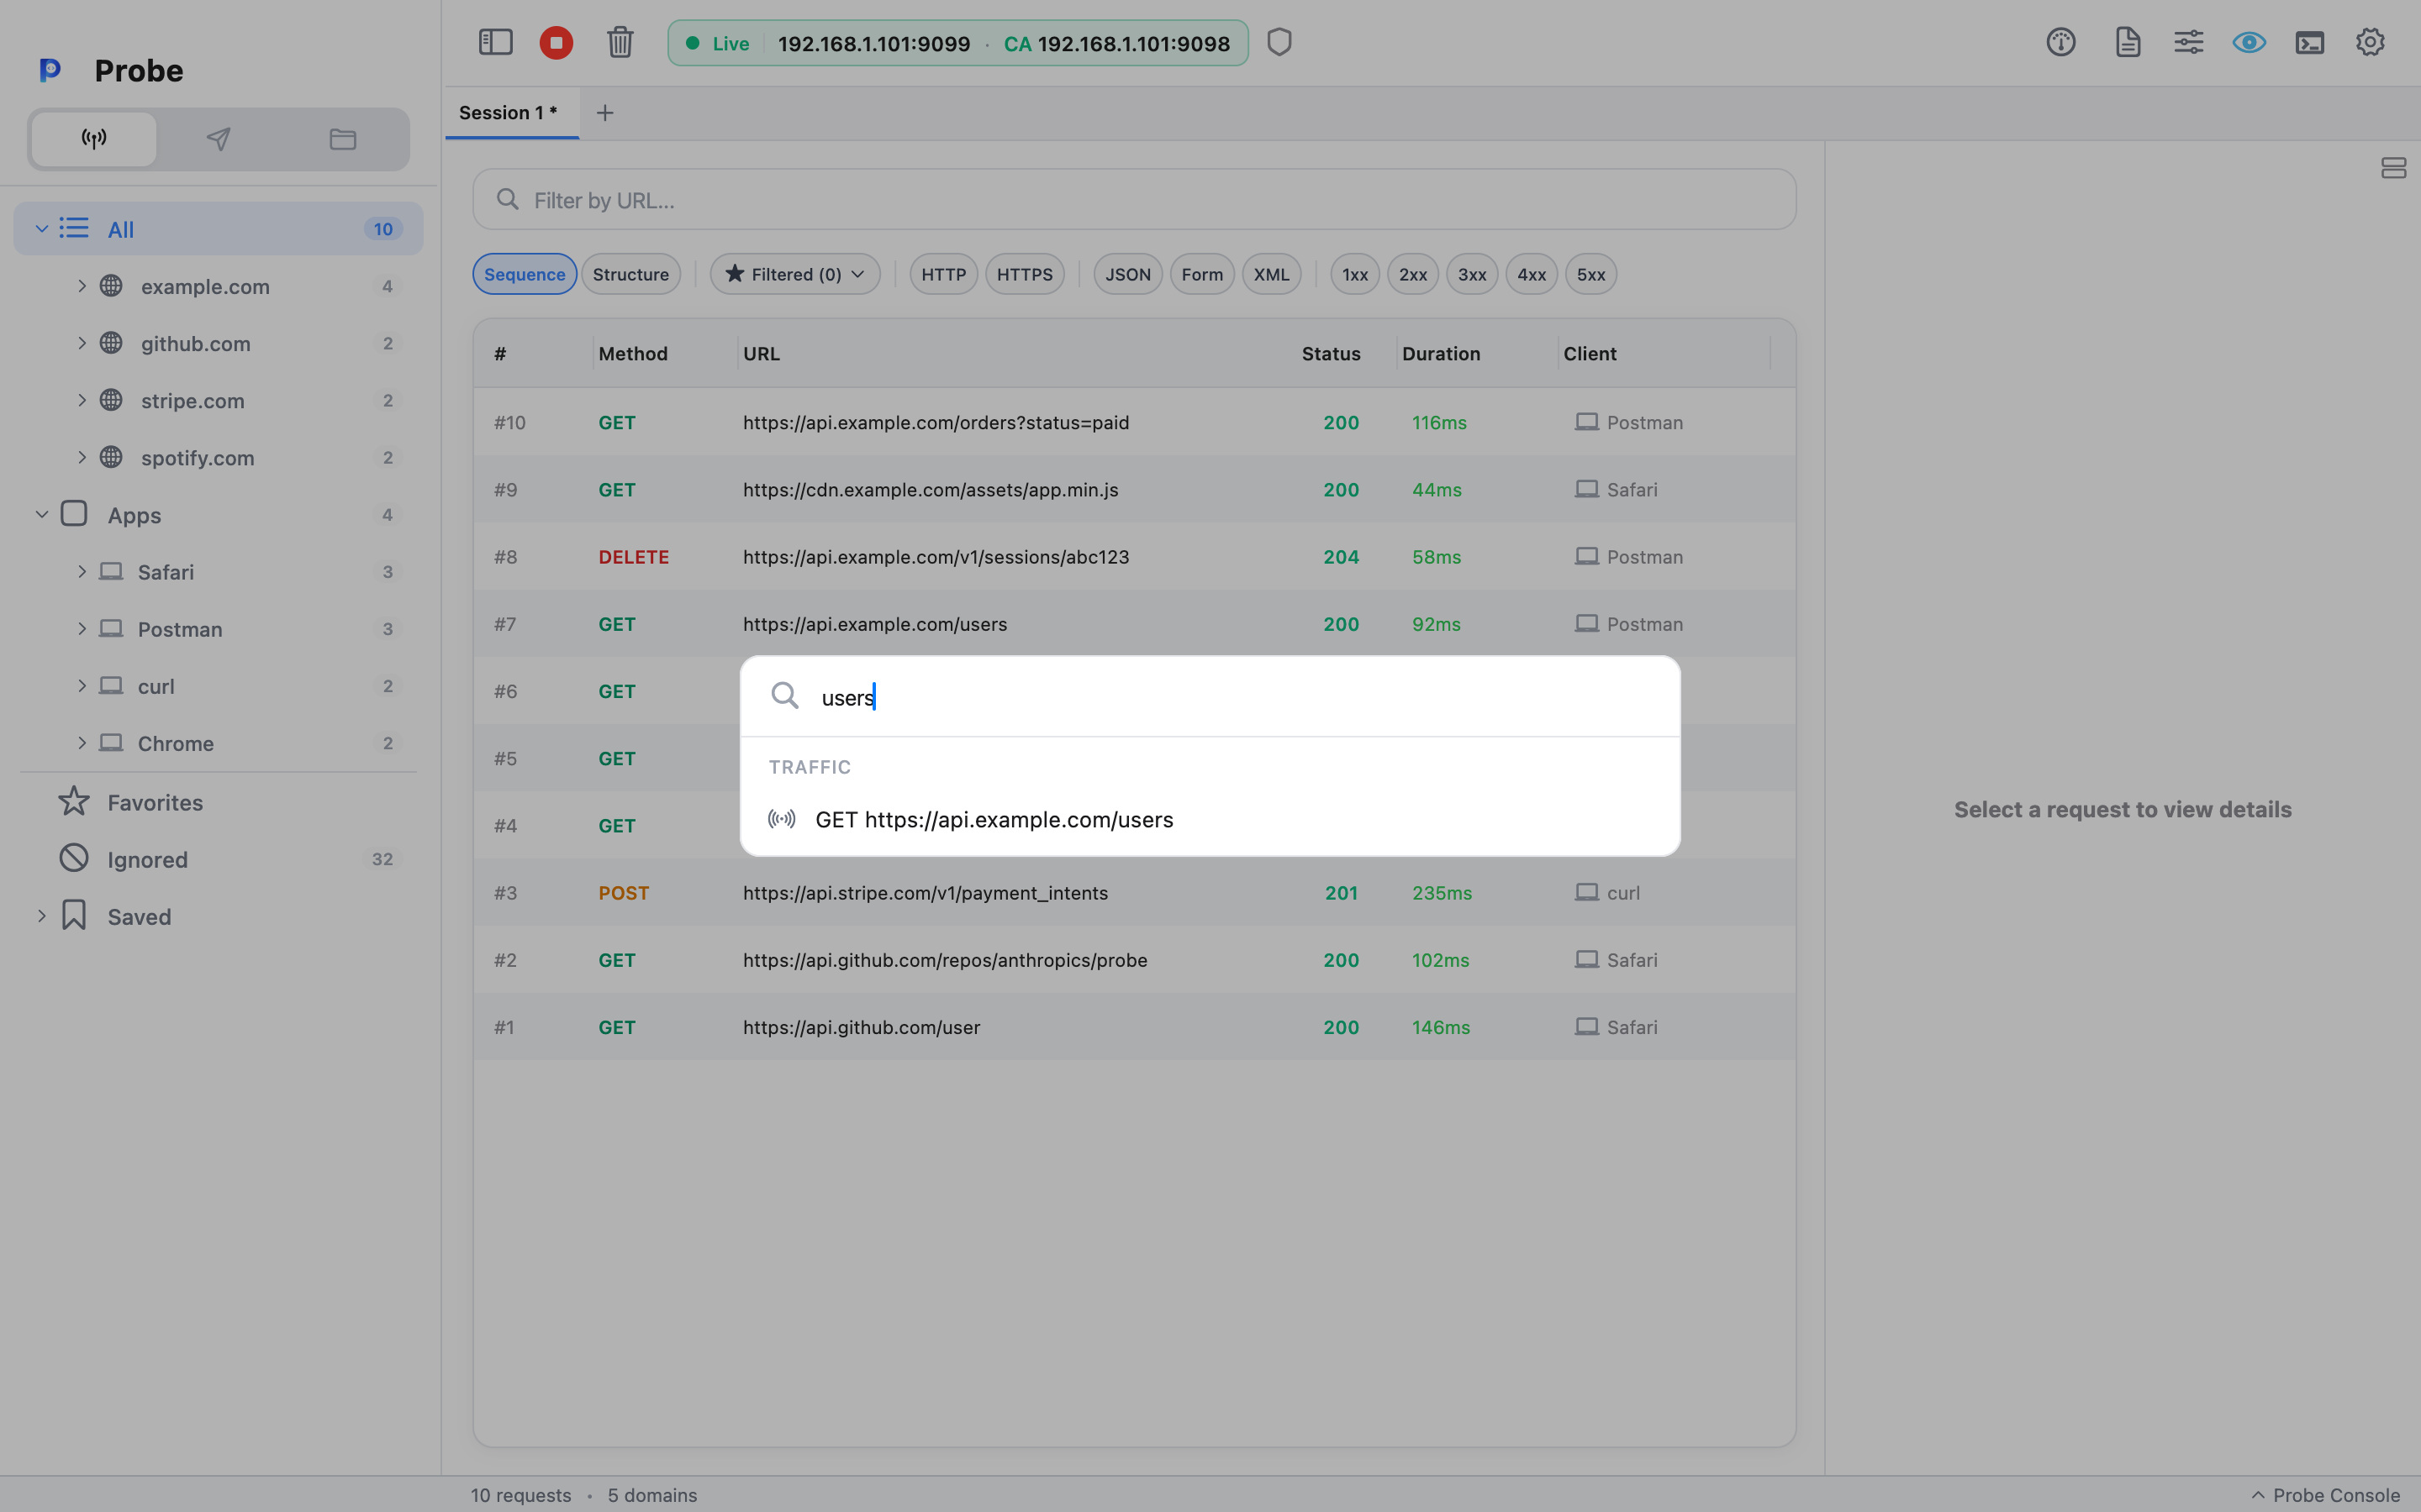This screenshot has height=1512, width=2421.
Task: Sort by the Method column header
Action: point(632,353)
